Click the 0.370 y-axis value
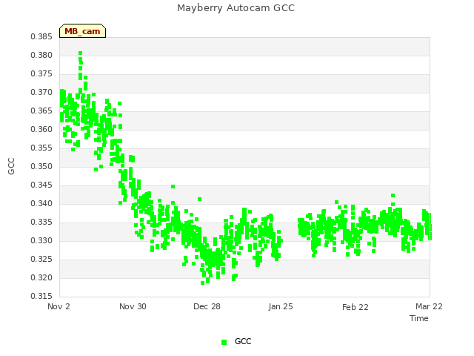Screen dimensions: 474x356 pos(41,92)
